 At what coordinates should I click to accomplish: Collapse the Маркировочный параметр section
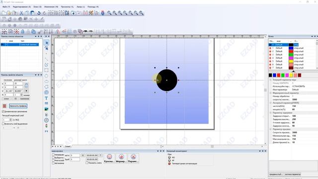point(270,93)
